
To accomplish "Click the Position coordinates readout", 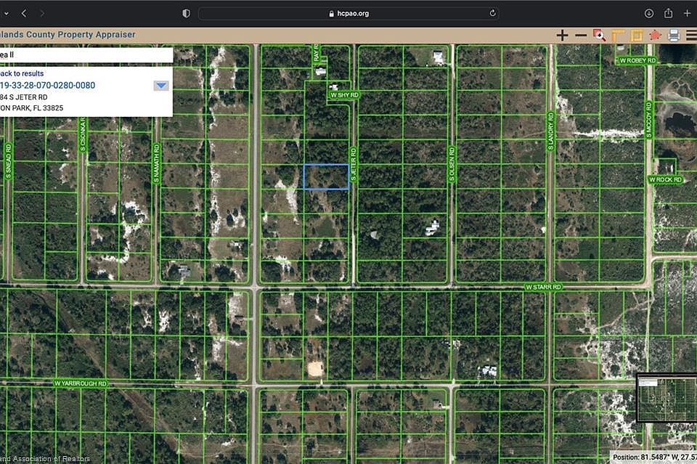I will 654,457.
